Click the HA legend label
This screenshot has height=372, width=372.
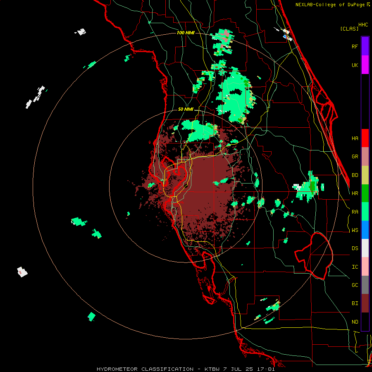click(x=355, y=138)
